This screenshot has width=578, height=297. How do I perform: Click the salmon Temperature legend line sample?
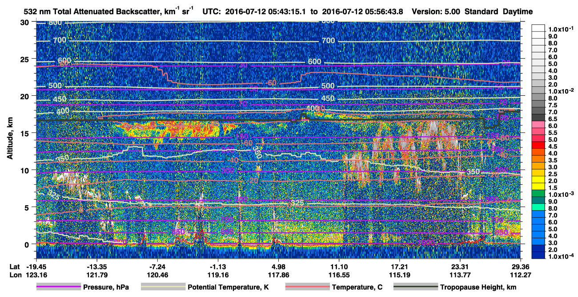point(307,287)
